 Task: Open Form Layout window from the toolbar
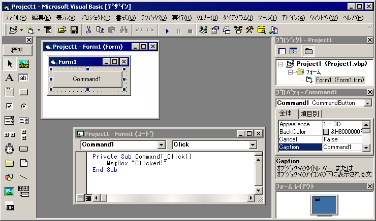point(227,30)
